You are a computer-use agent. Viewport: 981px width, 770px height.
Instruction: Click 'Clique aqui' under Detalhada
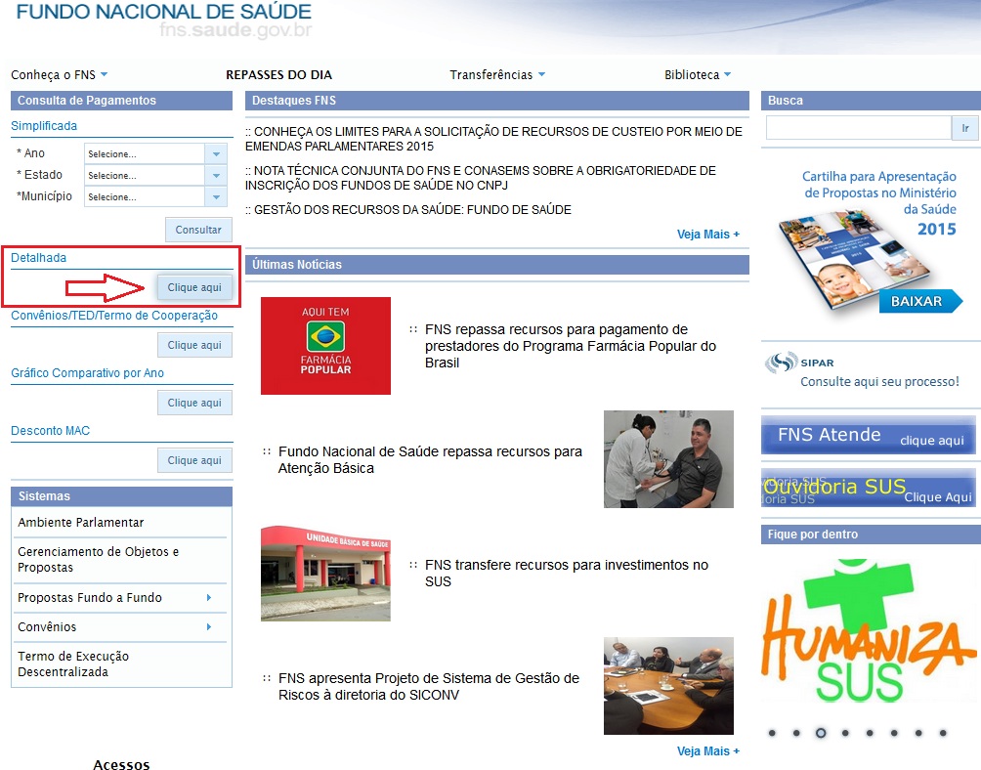pyautogui.click(x=194, y=287)
